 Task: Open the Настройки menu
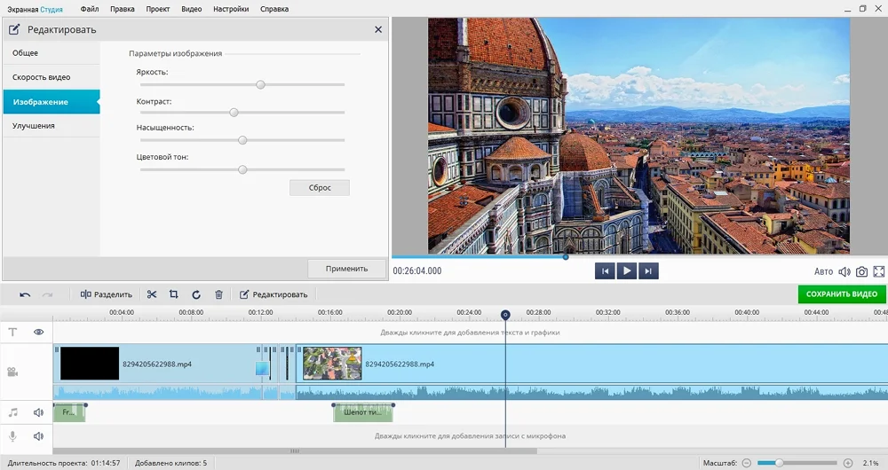pyautogui.click(x=231, y=9)
